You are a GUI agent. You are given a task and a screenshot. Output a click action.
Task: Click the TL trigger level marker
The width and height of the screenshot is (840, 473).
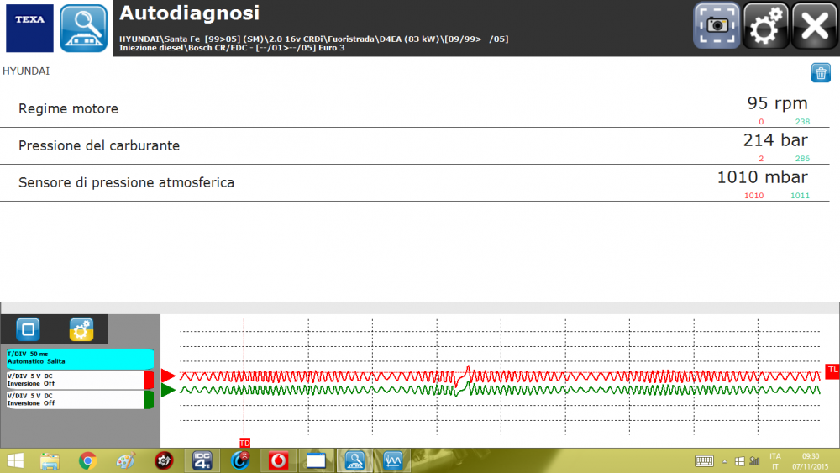coord(832,370)
